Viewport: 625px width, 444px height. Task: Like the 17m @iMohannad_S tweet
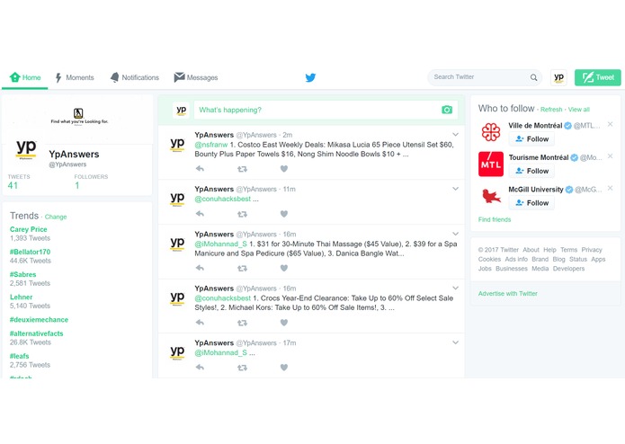pos(284,367)
